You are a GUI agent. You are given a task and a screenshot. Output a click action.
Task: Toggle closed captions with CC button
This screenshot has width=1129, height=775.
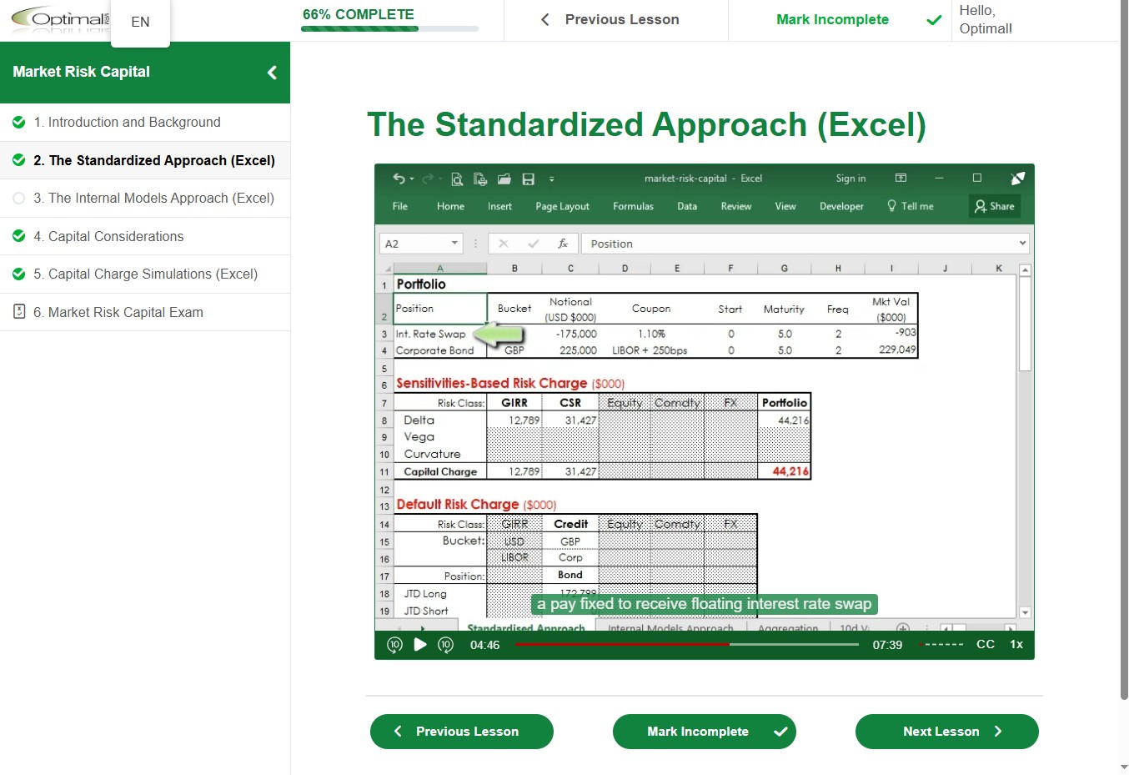pos(985,645)
